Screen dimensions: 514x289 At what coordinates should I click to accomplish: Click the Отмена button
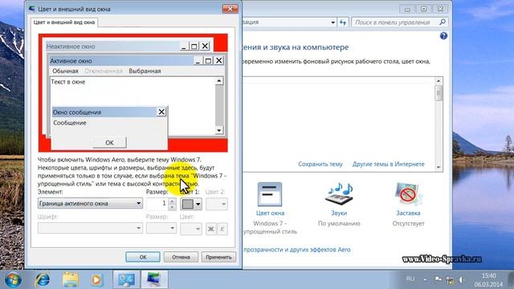tap(181, 257)
